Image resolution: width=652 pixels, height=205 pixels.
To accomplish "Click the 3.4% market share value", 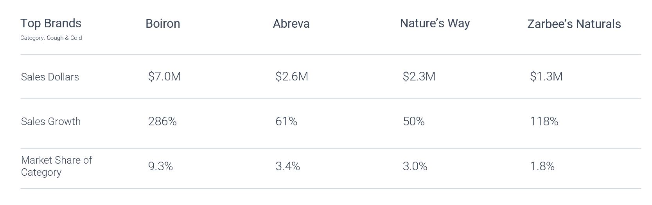I will [x=288, y=166].
